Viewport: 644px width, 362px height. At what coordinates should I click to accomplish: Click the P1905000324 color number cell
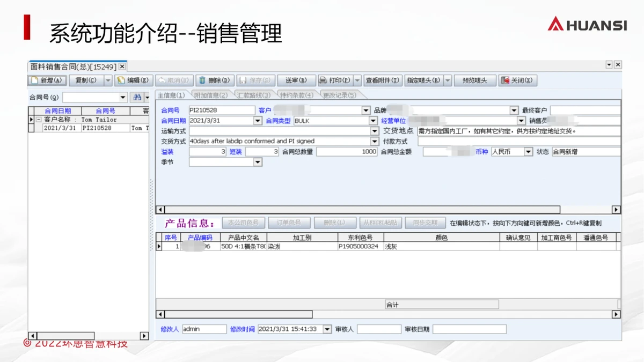(361, 246)
